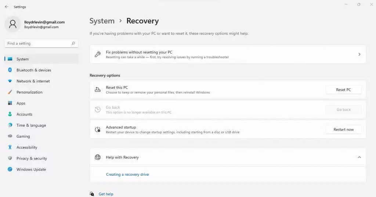376x197 pixels.
Task: Open the Apps settings page
Action: point(41,103)
